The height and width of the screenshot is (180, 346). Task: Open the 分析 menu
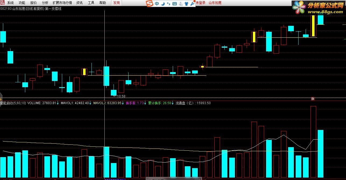coord(45,3)
